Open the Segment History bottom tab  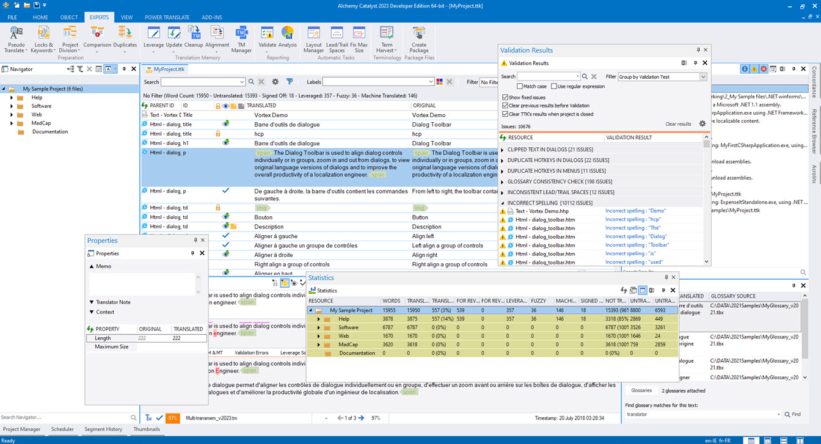coord(103,429)
